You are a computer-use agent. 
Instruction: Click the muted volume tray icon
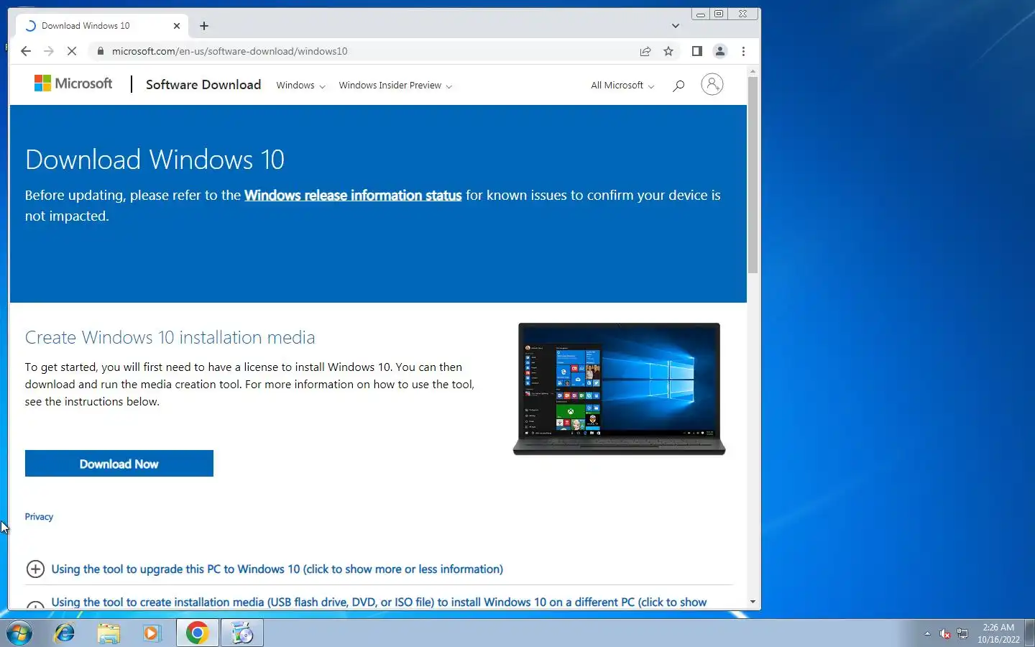(945, 634)
